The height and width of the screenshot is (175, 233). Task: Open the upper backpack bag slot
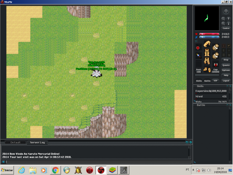[x=215, y=47]
